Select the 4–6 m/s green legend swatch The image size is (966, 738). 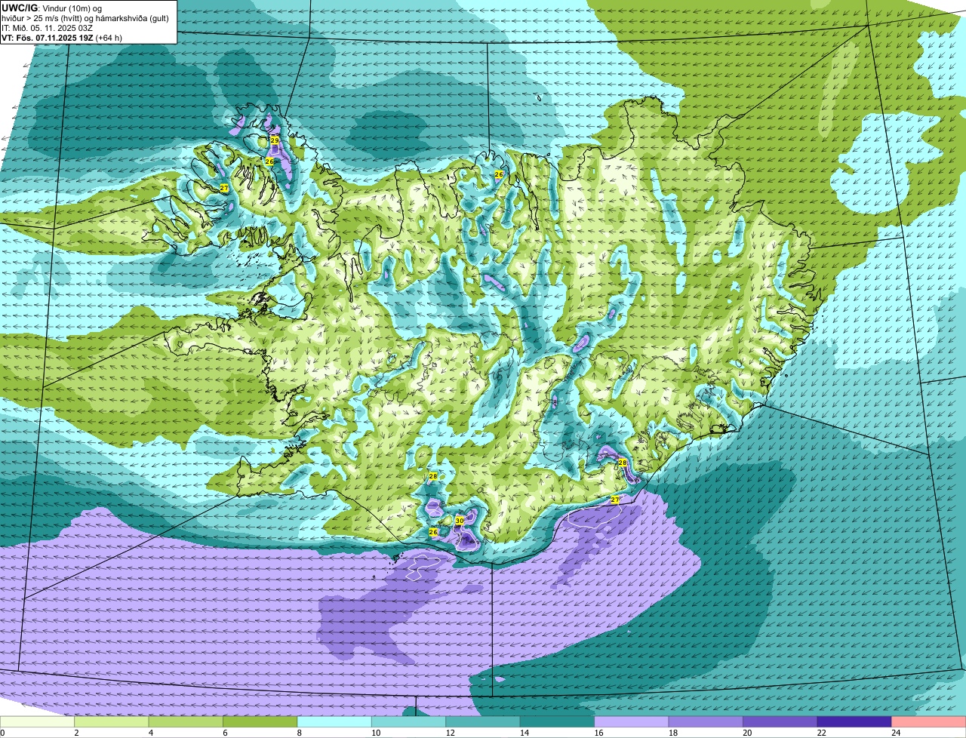click(x=186, y=721)
